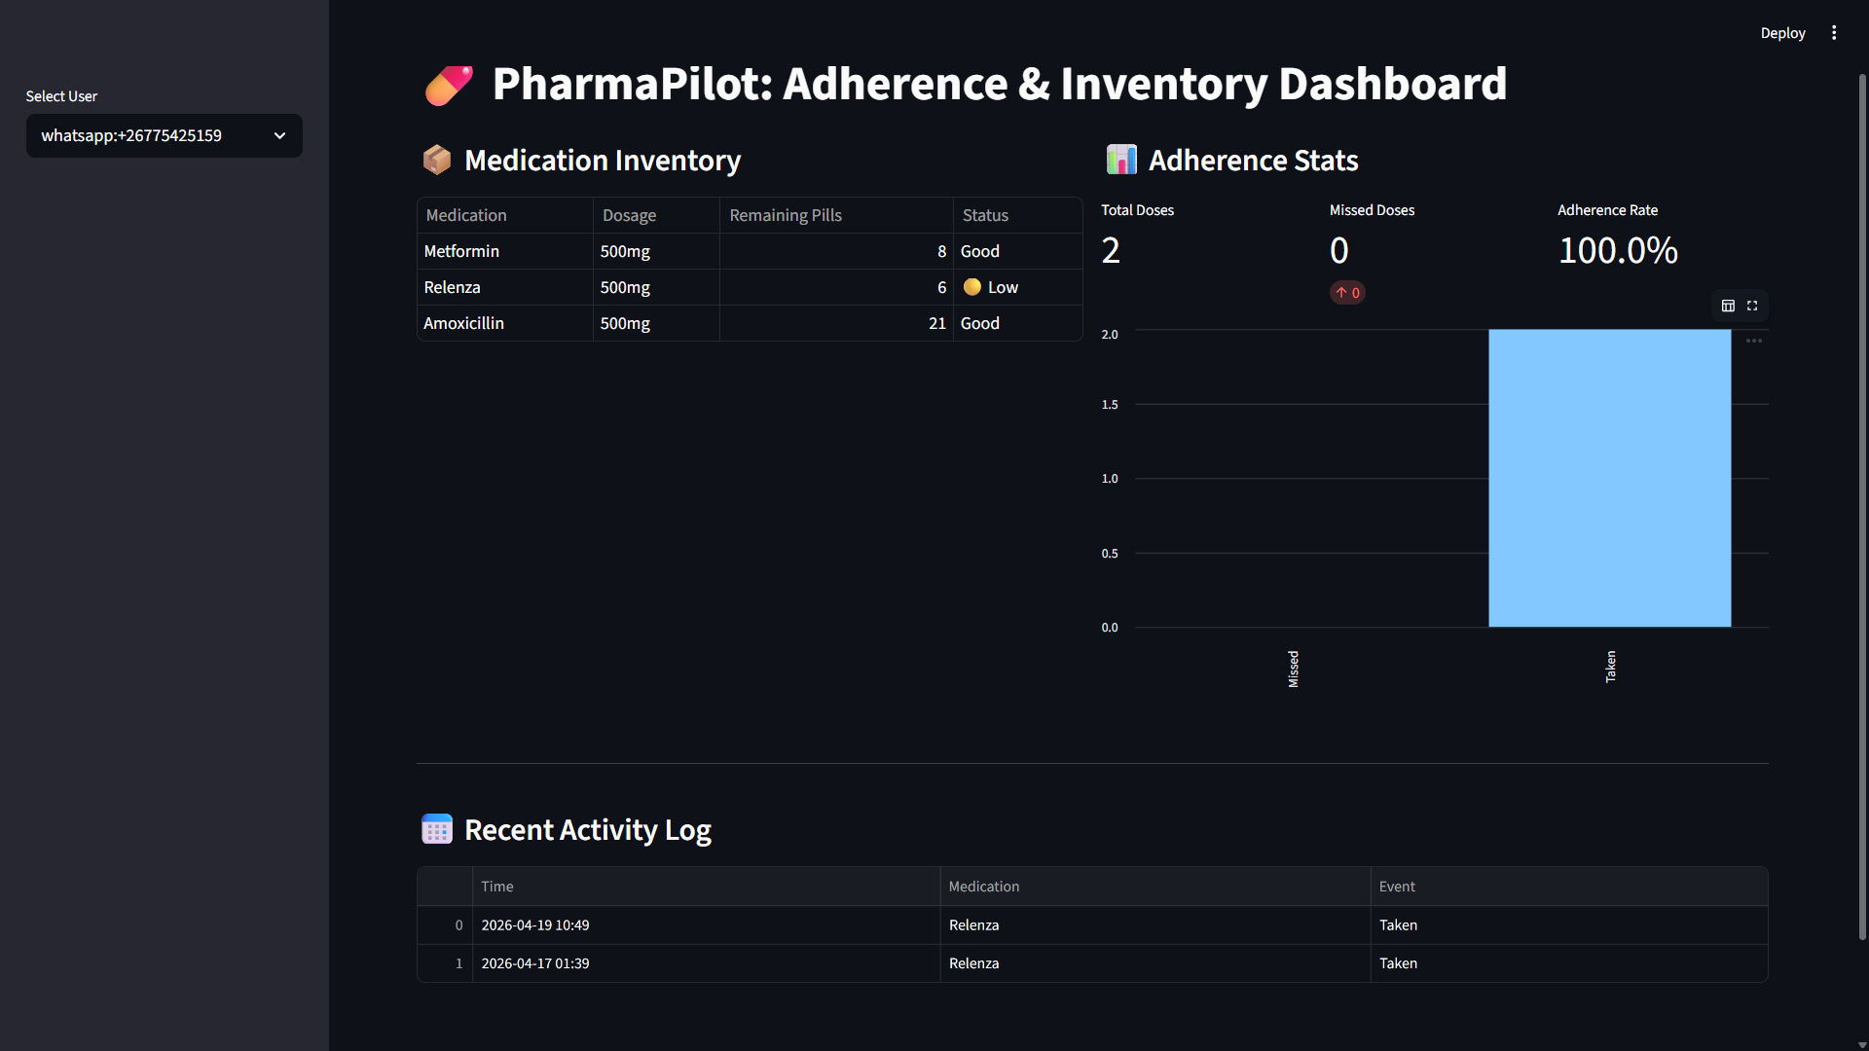Click the page vertical scrollbar
The image size is (1869, 1051).
(1862, 506)
